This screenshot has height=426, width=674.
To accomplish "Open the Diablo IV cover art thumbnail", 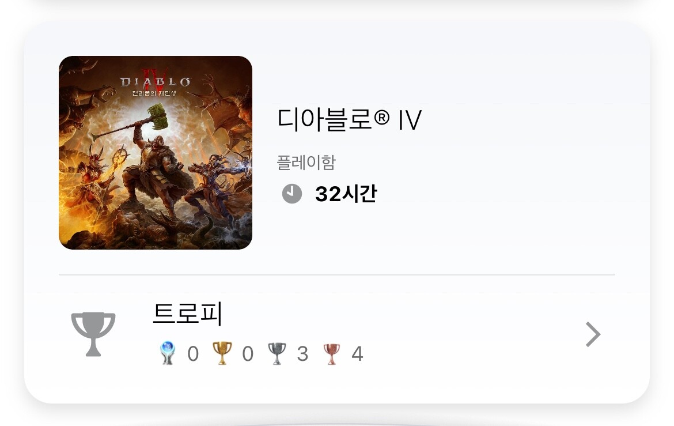I will click(155, 153).
